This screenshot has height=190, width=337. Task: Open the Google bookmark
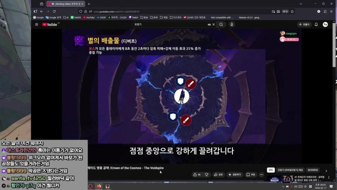pyautogui.click(x=38, y=17)
